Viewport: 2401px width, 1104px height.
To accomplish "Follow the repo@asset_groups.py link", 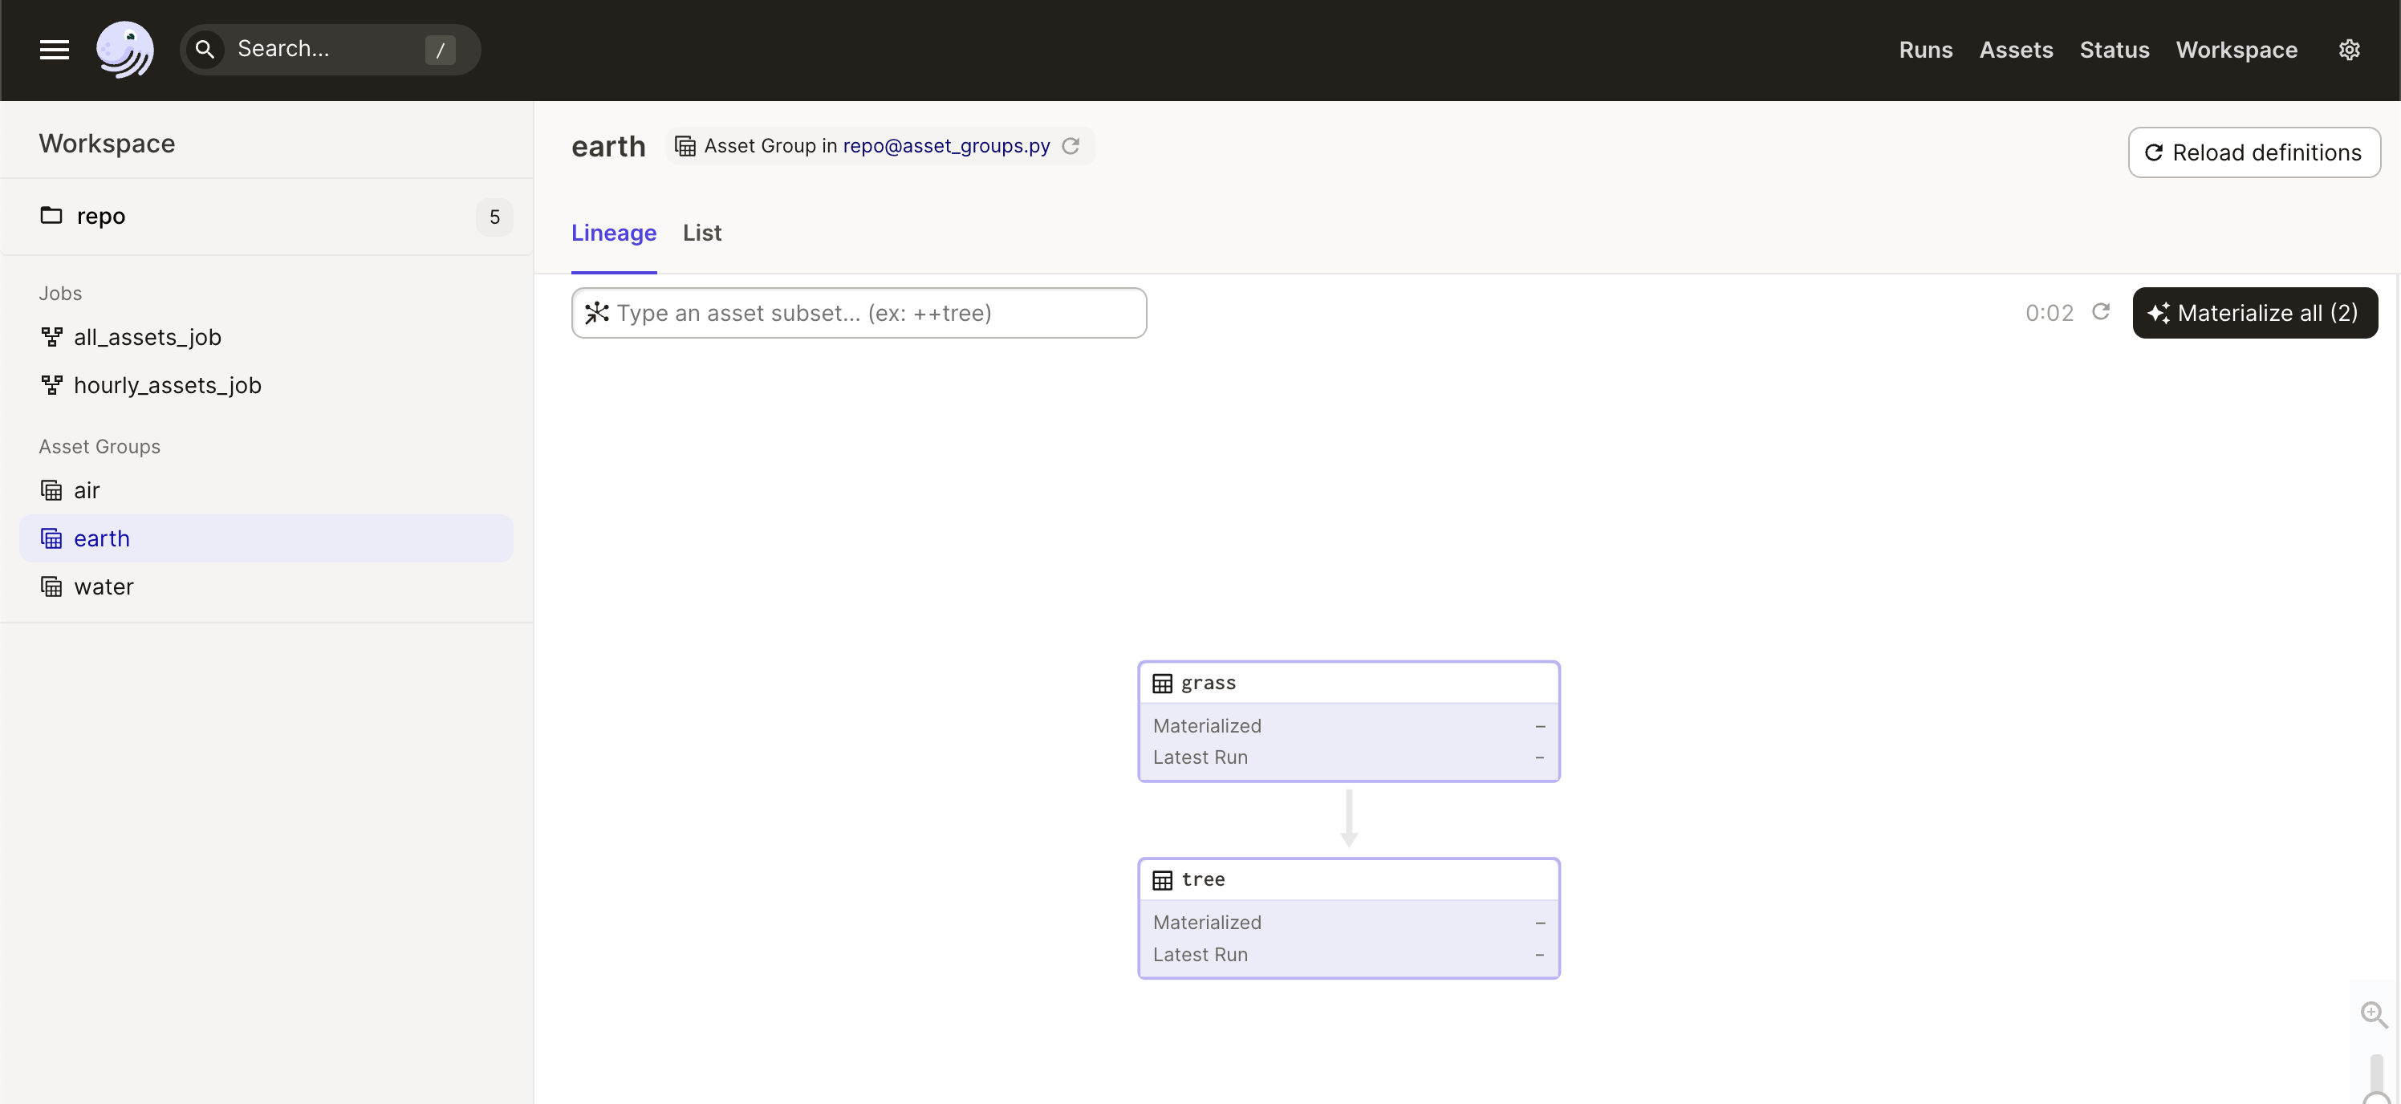I will click(x=946, y=146).
